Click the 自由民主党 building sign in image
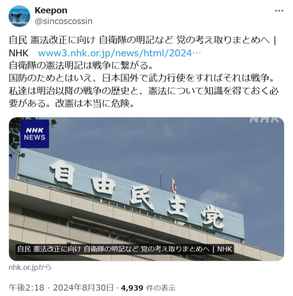The image size is (293, 296). (x=137, y=195)
